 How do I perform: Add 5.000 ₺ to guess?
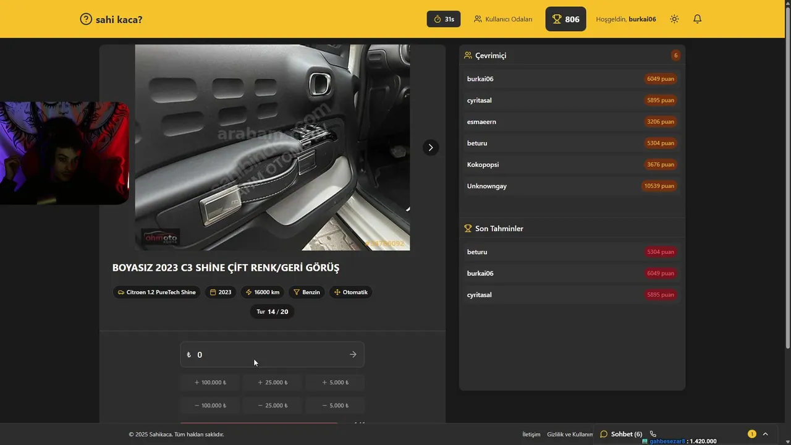(x=334, y=383)
